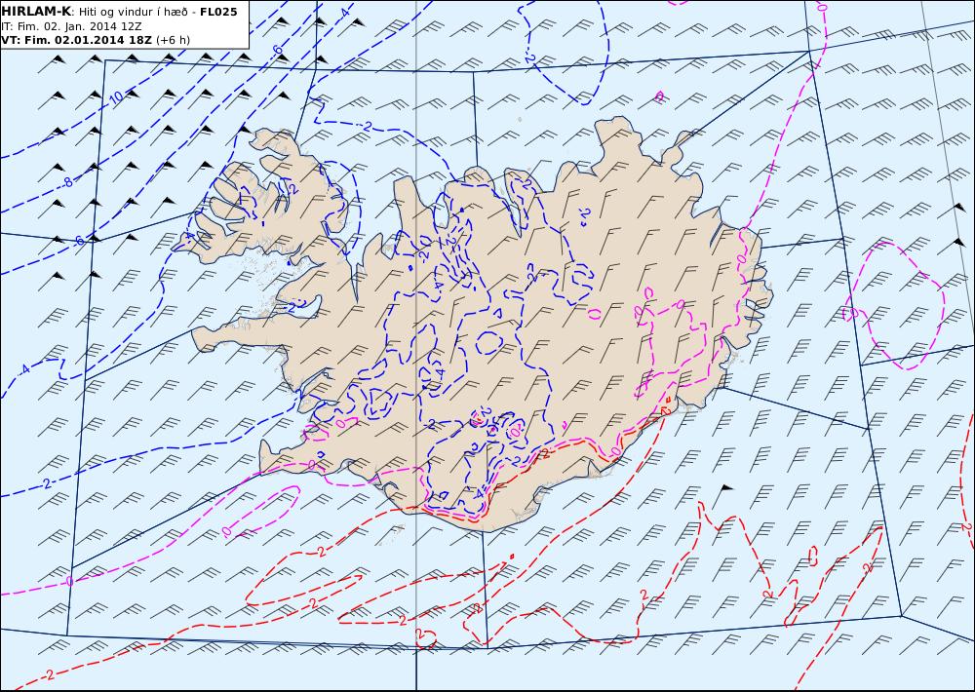Screen dimensions: 975x692
Task: Select the "Hiti og vindur í hæð" title text
Action: (133, 12)
